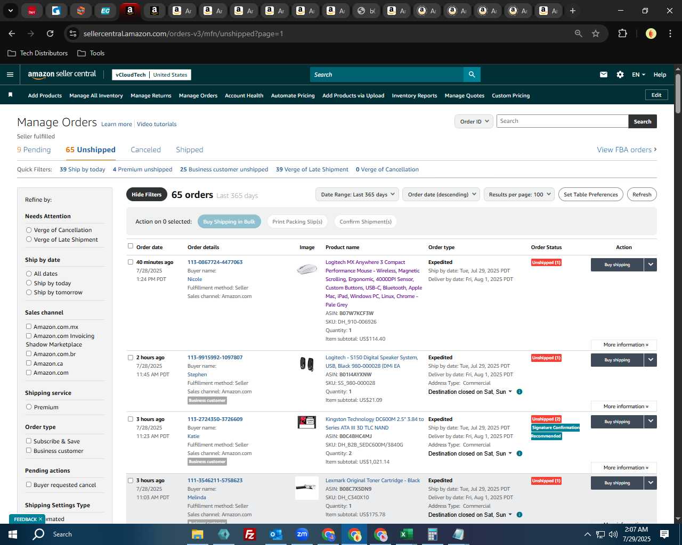Click the Lexmark toner cartridge product thumbnail
Image resolution: width=682 pixels, height=545 pixels.
[x=306, y=488]
